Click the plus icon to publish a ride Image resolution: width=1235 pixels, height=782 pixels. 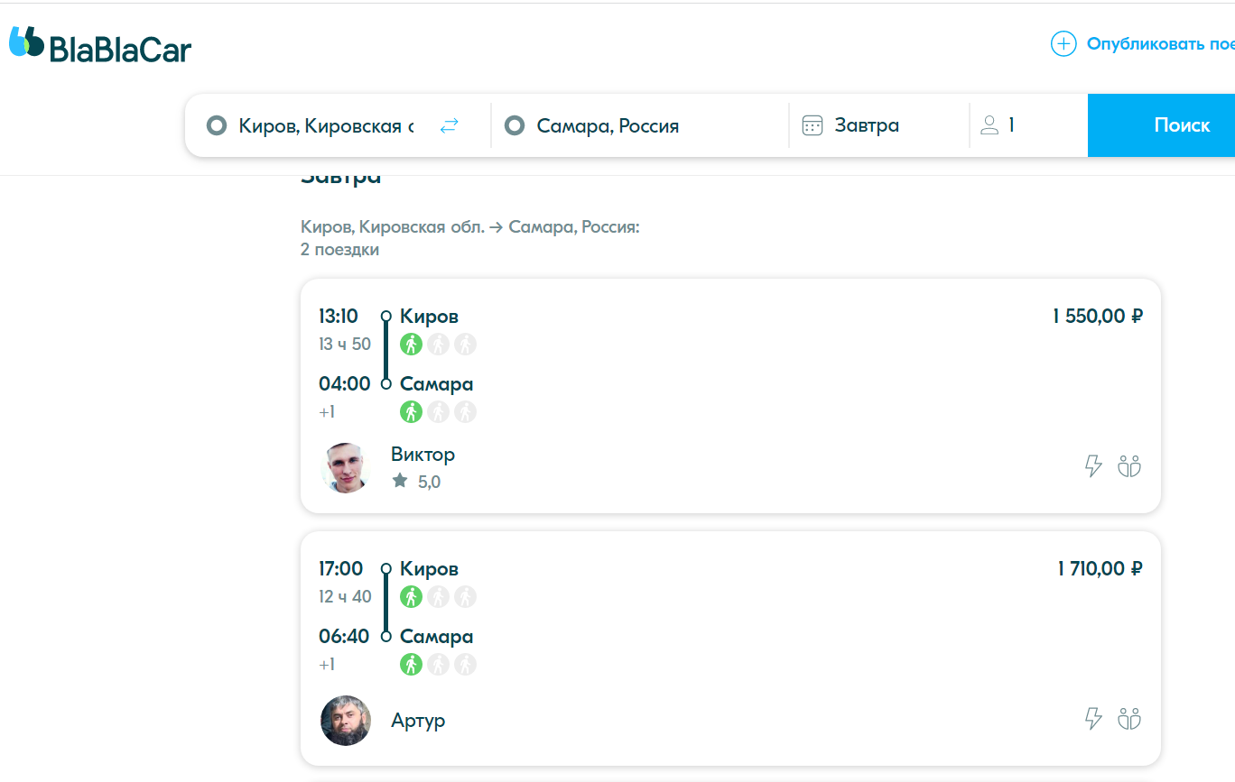[x=1063, y=44]
